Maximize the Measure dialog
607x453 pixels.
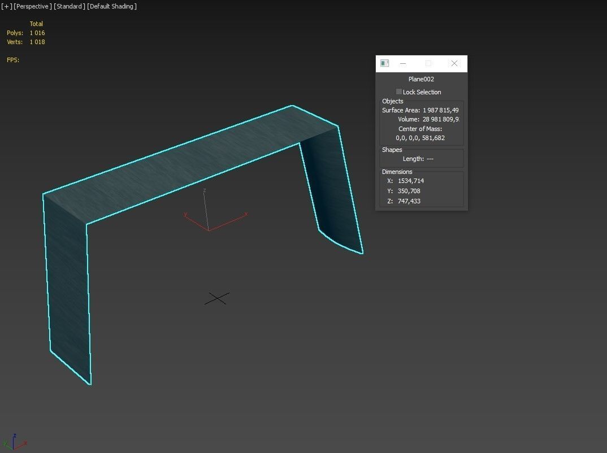[x=428, y=63]
